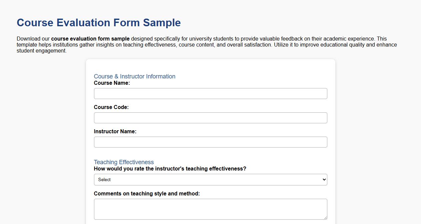Open the teaching effectiveness rating dropdown
Viewport: 421px width, 224px height.
210,179
